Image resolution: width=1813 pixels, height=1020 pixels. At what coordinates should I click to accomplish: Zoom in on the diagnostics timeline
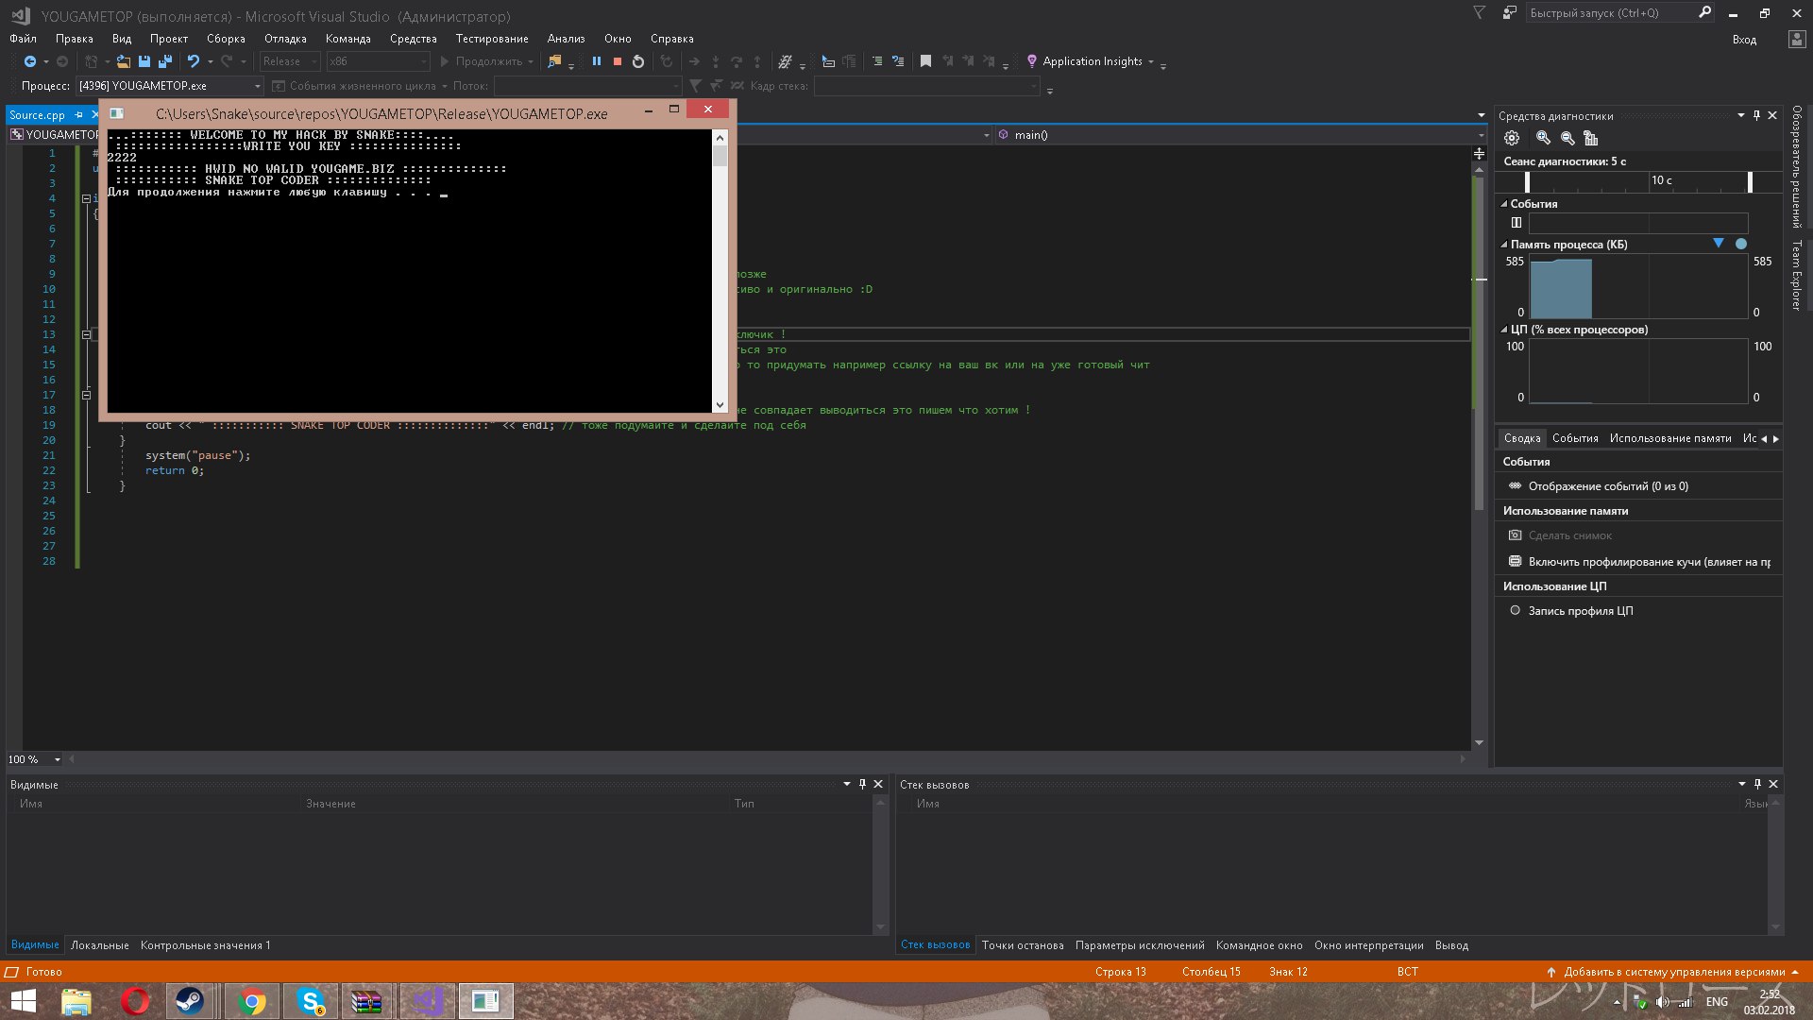(x=1543, y=138)
